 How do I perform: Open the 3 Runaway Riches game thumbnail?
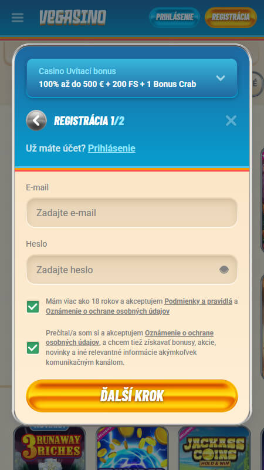[50, 448]
